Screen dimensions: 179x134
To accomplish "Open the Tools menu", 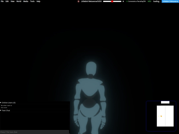I will (32, 1).
